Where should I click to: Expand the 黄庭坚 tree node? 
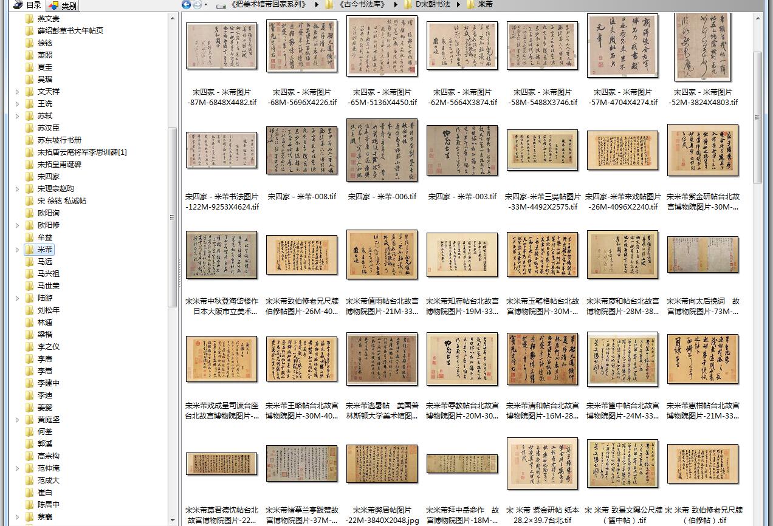[17, 420]
